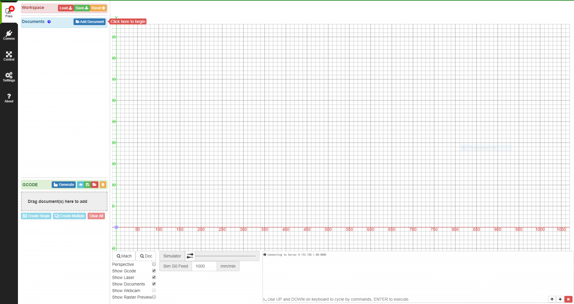
Task: Open the Control tab in the sidebar
Action: pyautogui.click(x=9, y=56)
